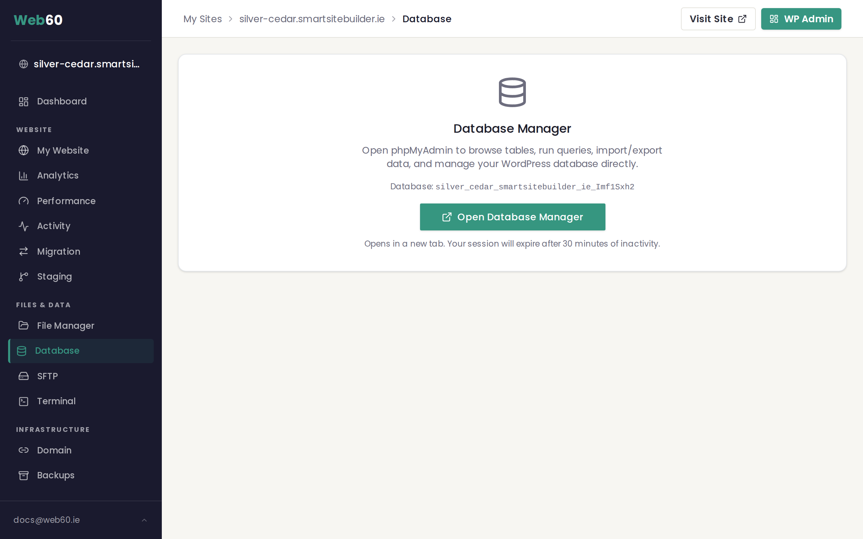This screenshot has height=539, width=863.
Task: Click the Migration arrows icon
Action: (x=24, y=252)
